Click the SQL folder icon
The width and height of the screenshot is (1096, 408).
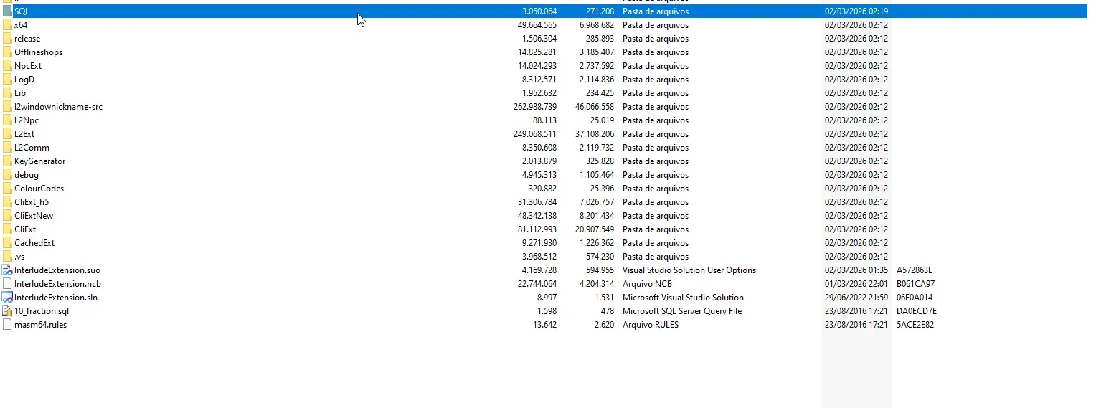pyautogui.click(x=7, y=11)
